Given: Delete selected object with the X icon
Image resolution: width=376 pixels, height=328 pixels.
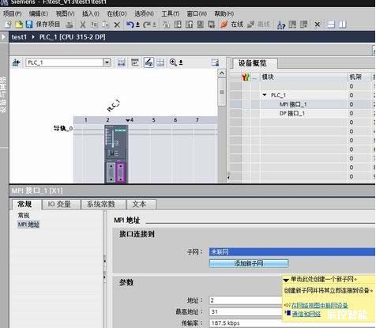Looking at the screenshot, I should (117, 25).
